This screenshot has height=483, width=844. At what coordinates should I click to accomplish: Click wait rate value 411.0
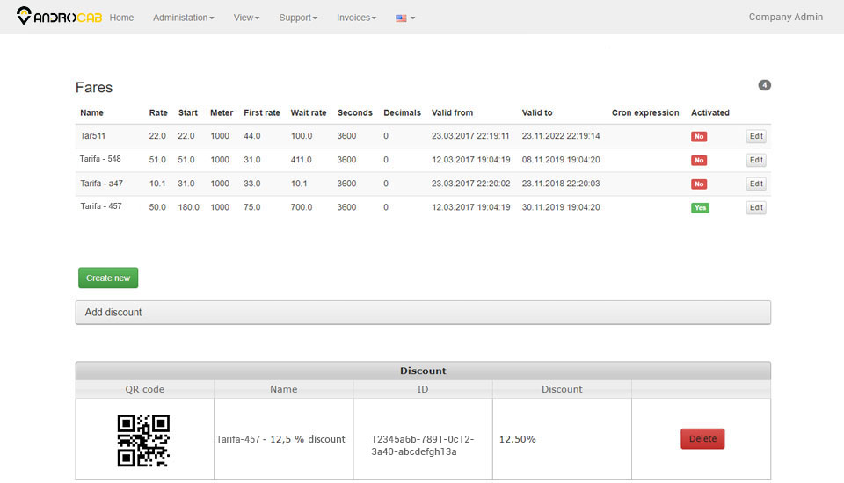(302, 159)
